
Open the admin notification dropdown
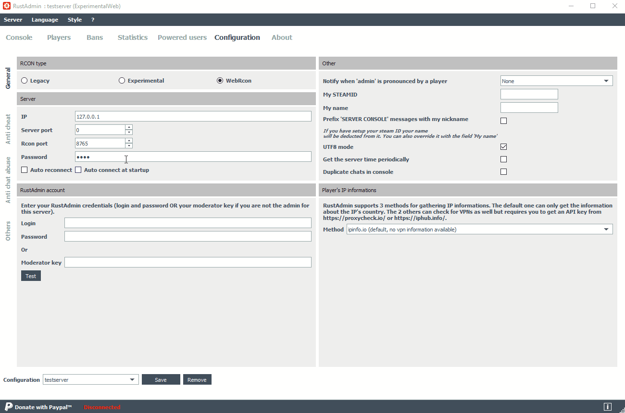coord(557,81)
